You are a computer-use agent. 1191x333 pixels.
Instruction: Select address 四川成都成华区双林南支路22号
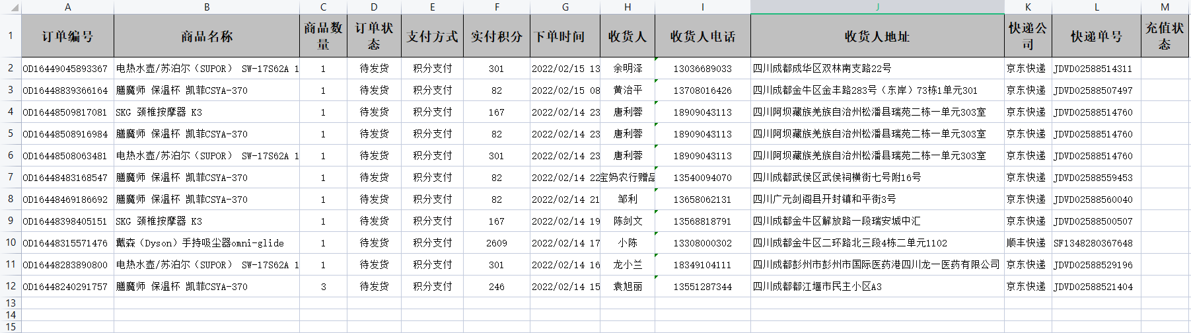click(877, 68)
